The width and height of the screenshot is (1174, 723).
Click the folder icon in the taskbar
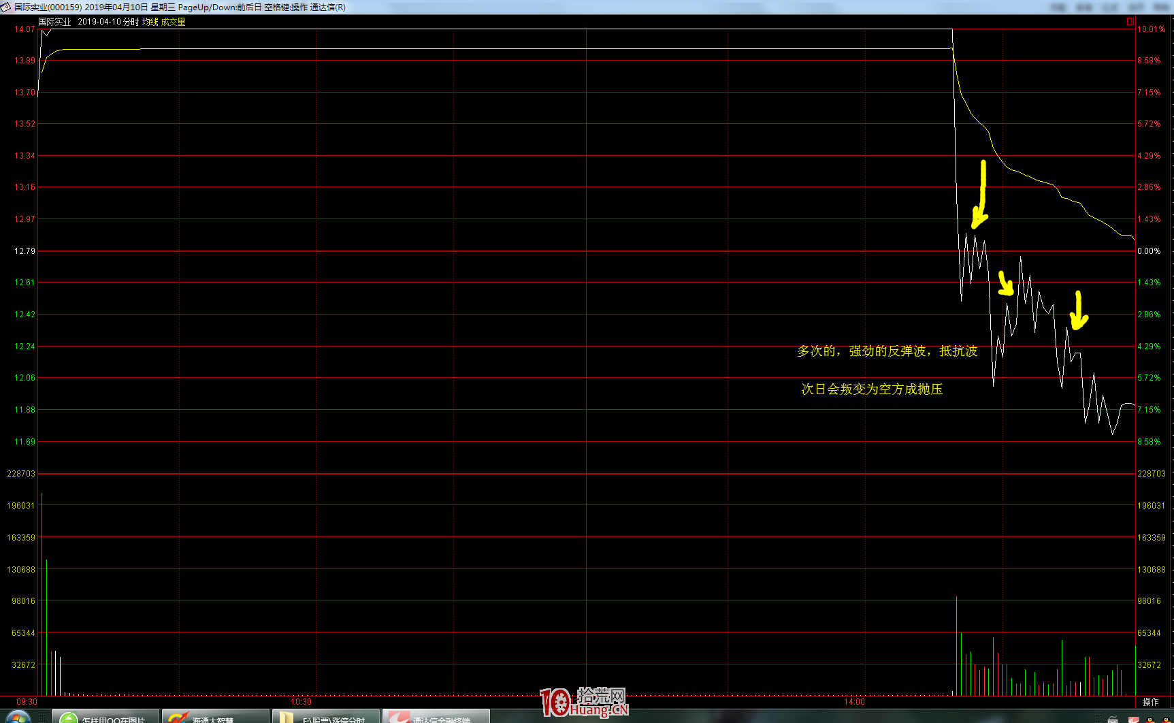pos(287,718)
